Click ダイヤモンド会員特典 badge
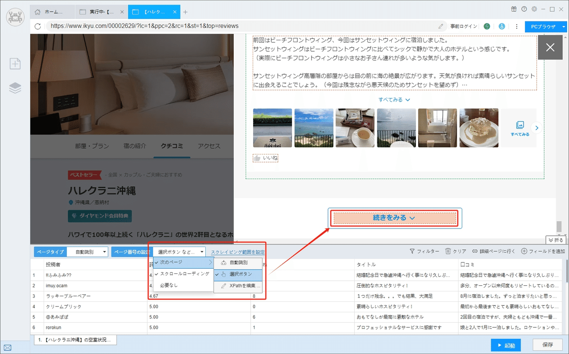 100,216
